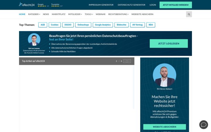This screenshot has height=132, width=211.
Task: Click the Google rating stars
Action: point(42,6)
